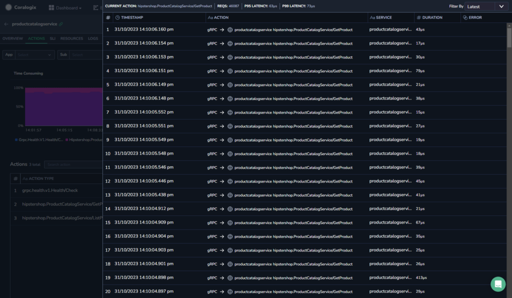Viewport: 512px width, 298px height.
Task: Click timestamp 31/10/2023 14:10:06.154 pm
Action: [144, 43]
